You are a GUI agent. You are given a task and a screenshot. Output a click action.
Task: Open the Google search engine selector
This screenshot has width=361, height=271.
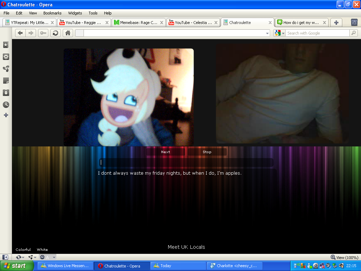pyautogui.click(x=280, y=33)
